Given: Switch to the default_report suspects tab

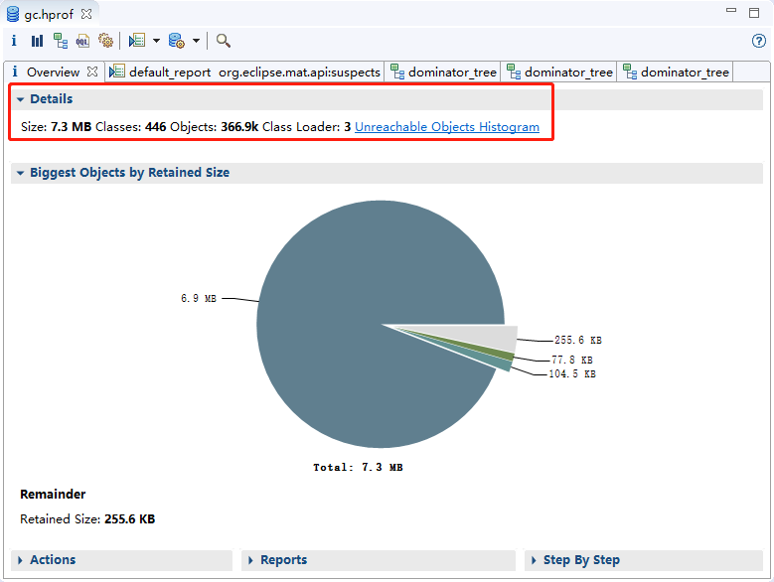Looking at the screenshot, I should click(x=245, y=73).
